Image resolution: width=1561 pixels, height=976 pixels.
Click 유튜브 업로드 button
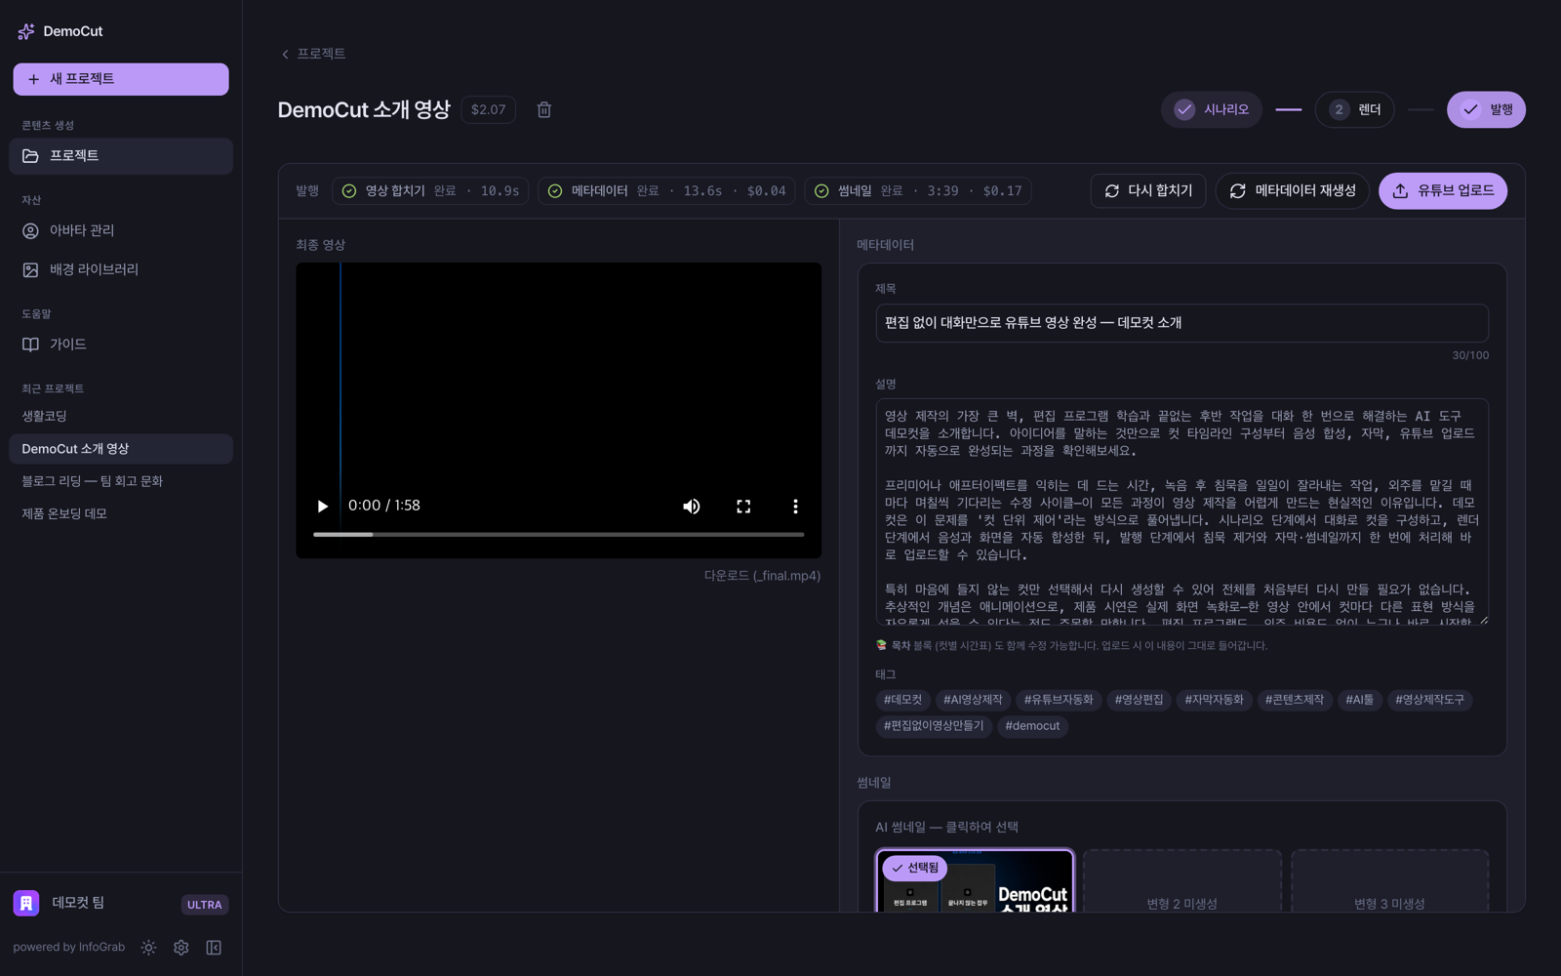[x=1443, y=191]
